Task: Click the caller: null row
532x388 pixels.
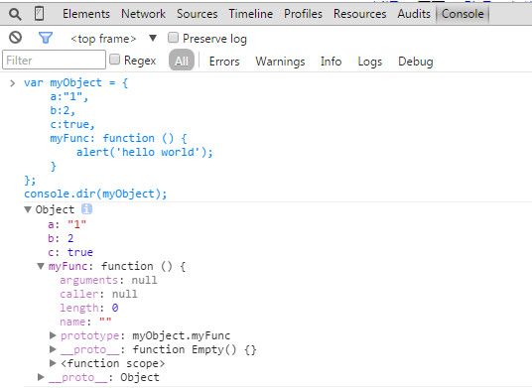Action: tap(98, 294)
